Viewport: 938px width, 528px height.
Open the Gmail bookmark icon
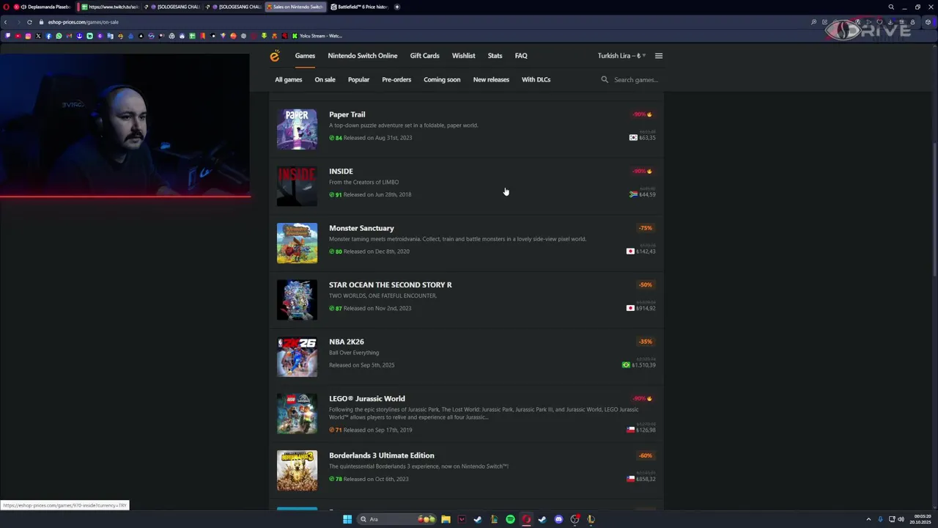pos(69,36)
